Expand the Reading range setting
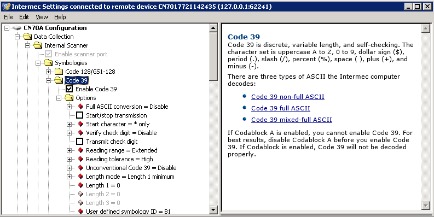Viewport: 434px width, 217px height. coord(69,150)
